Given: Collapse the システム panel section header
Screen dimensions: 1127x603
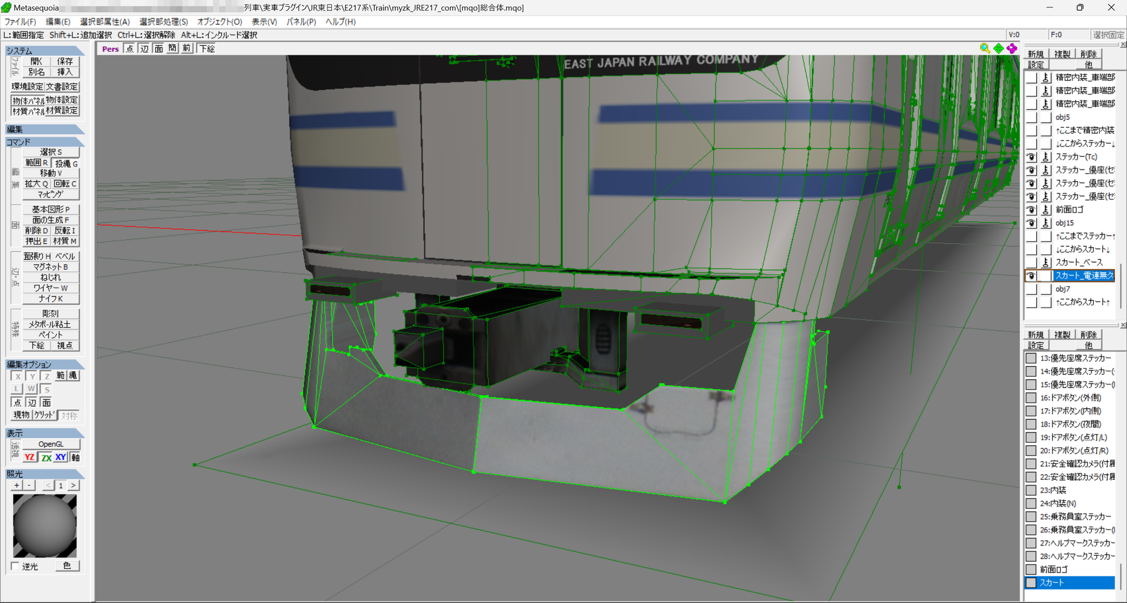Looking at the screenshot, I should (45, 51).
